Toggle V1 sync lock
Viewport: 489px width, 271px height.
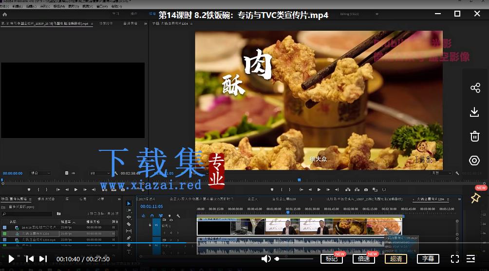[x=164, y=220]
